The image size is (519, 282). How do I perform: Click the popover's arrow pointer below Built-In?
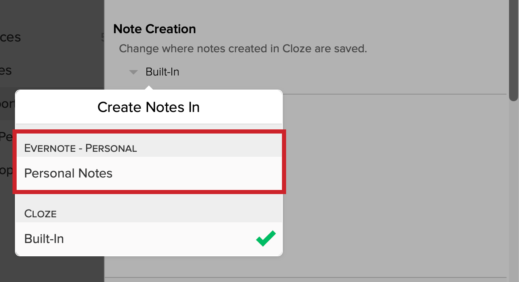point(149,88)
